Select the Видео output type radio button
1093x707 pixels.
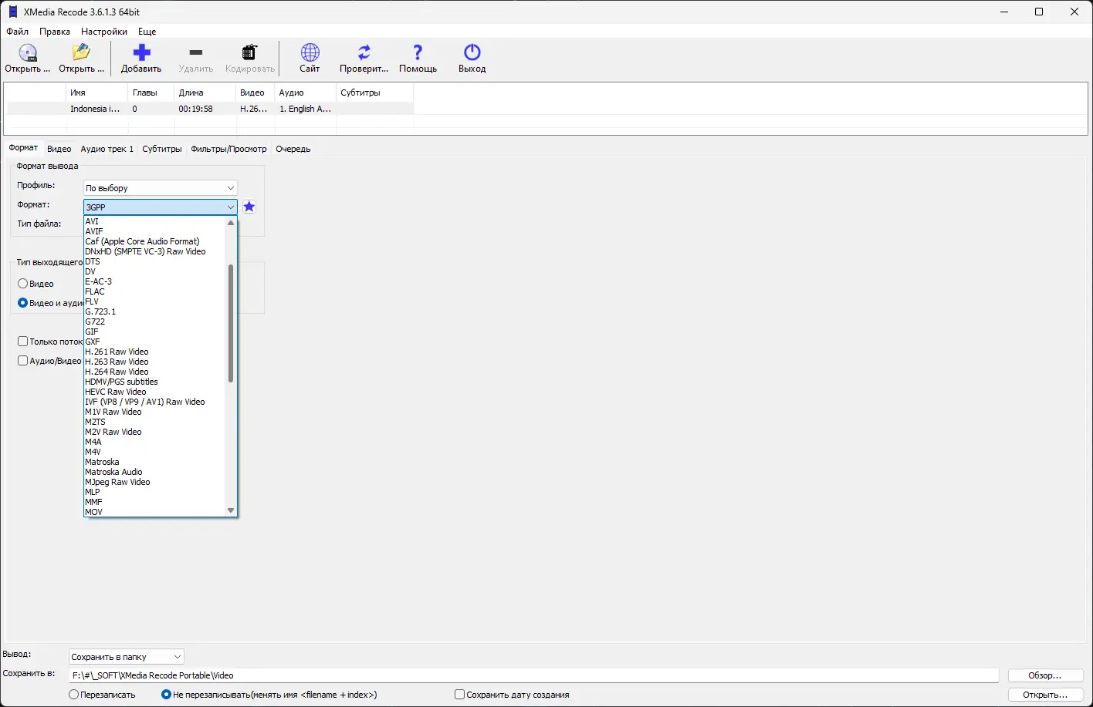click(x=23, y=283)
